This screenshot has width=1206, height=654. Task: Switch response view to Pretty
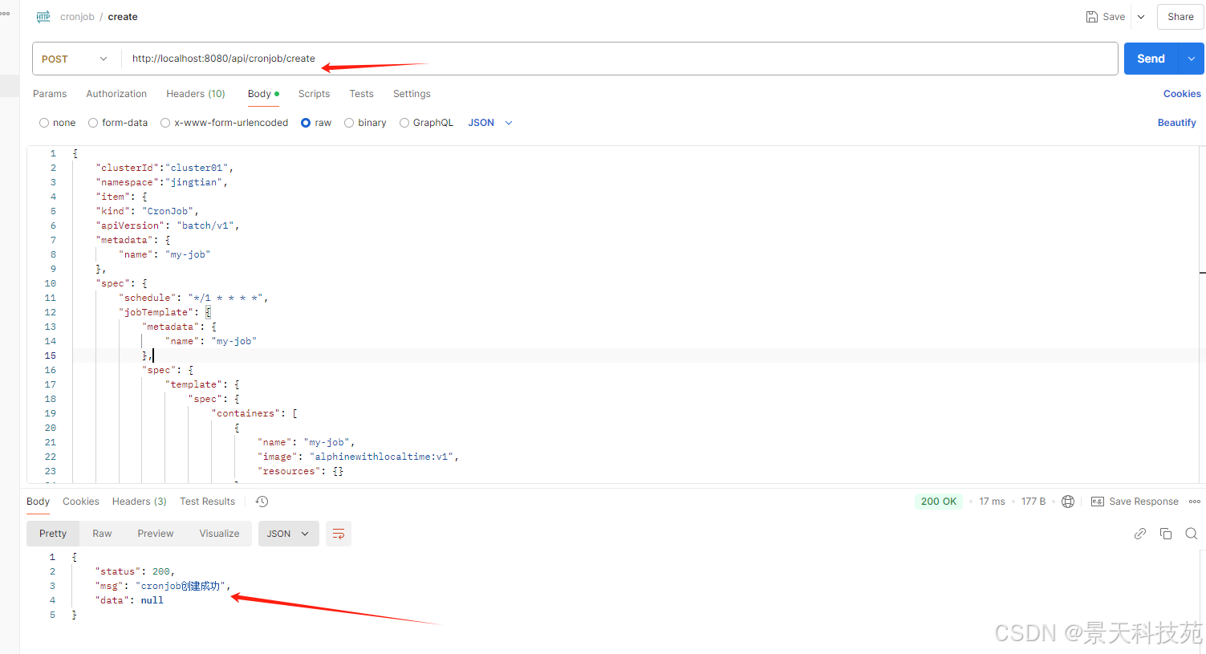point(53,534)
